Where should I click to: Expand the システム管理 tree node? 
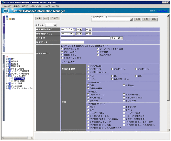click(7, 83)
